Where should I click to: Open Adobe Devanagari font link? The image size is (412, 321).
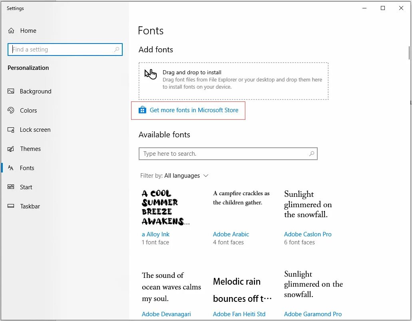click(x=166, y=314)
